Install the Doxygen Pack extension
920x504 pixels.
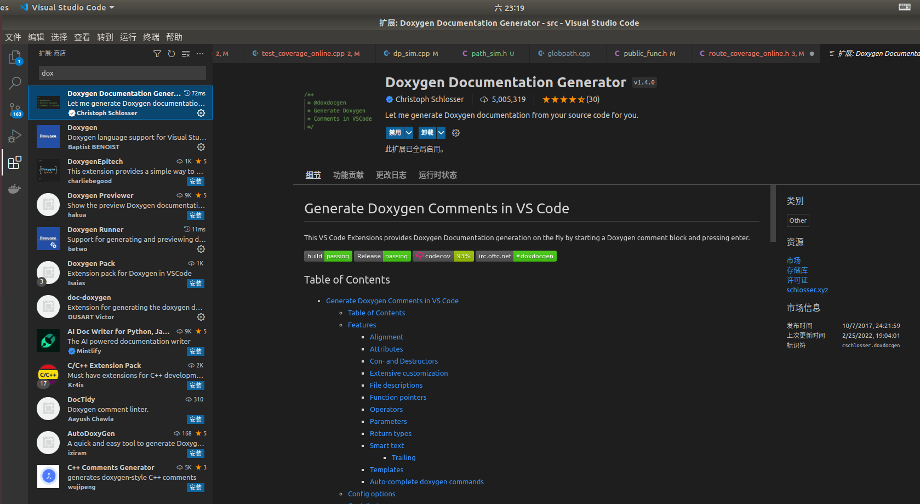(x=196, y=284)
